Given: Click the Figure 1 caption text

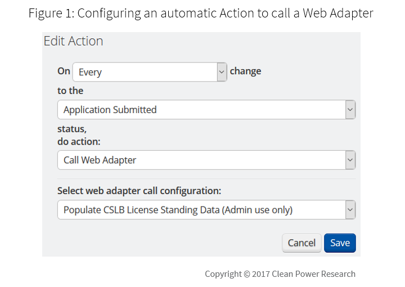Looking at the screenshot, I should pyautogui.click(x=201, y=13).
